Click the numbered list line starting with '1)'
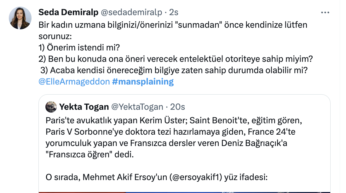346x193 pixels. coord(79,47)
